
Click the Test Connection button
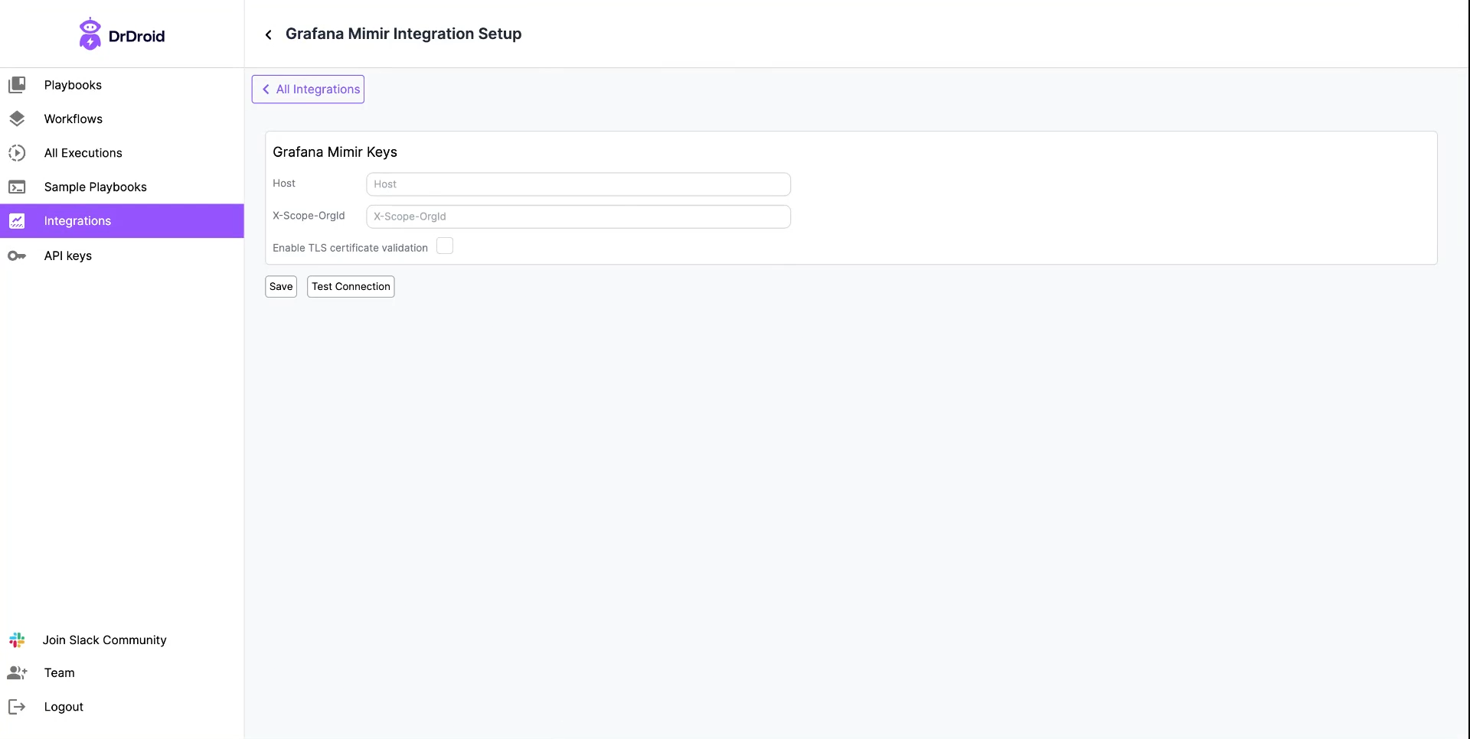pyautogui.click(x=351, y=287)
